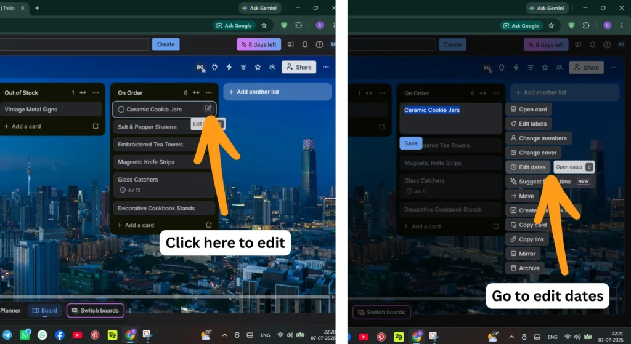The image size is (631, 344).
Task: Click Save button on card quick edit
Action: tap(410, 143)
